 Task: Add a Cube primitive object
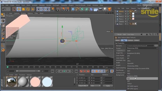click(73, 9)
